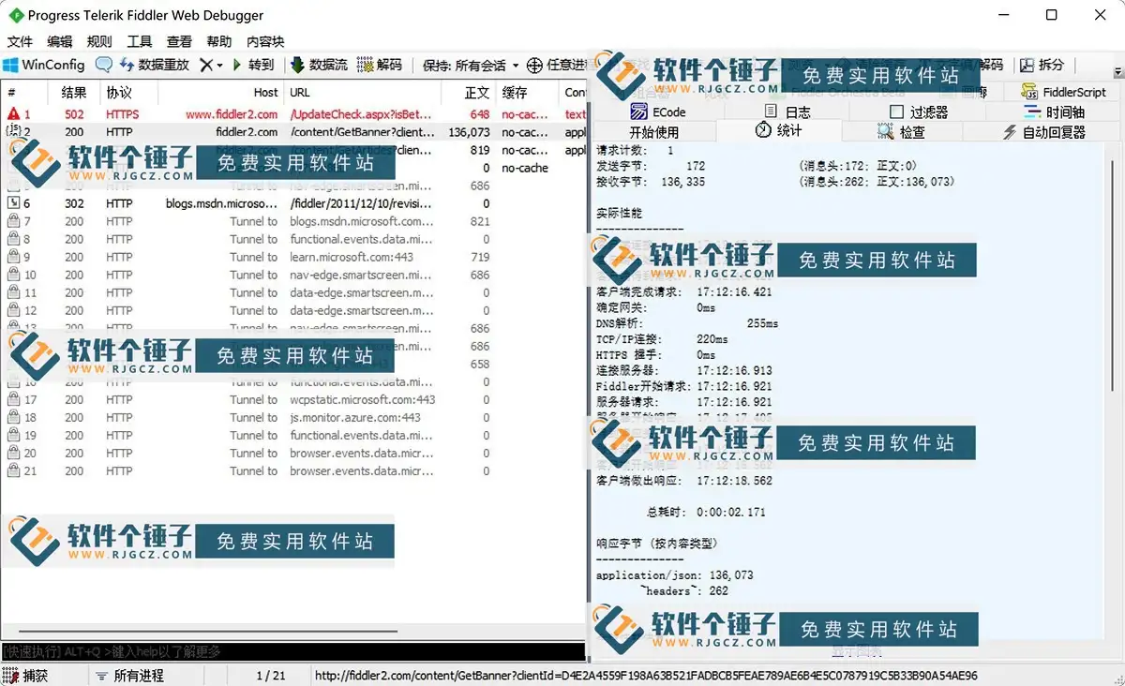Select session 11 data-edge.smartscreen row
The image size is (1125, 686).
(292, 292)
